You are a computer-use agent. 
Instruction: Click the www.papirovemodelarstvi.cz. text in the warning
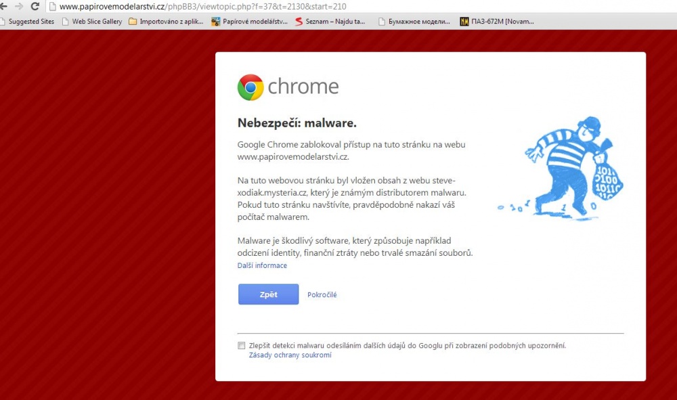pyautogui.click(x=293, y=157)
